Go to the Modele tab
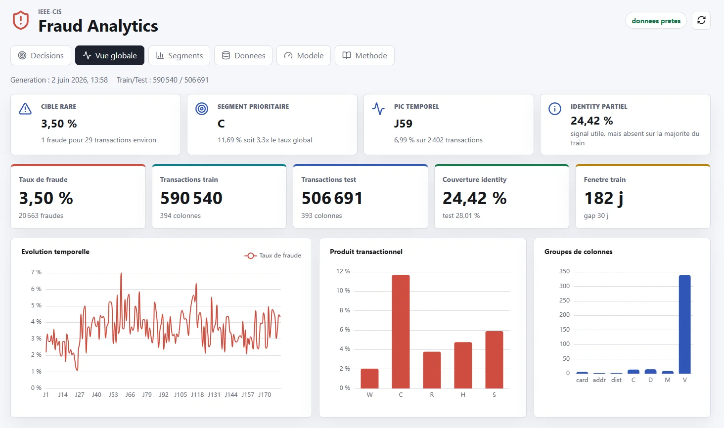This screenshot has width=724, height=428. pos(304,55)
